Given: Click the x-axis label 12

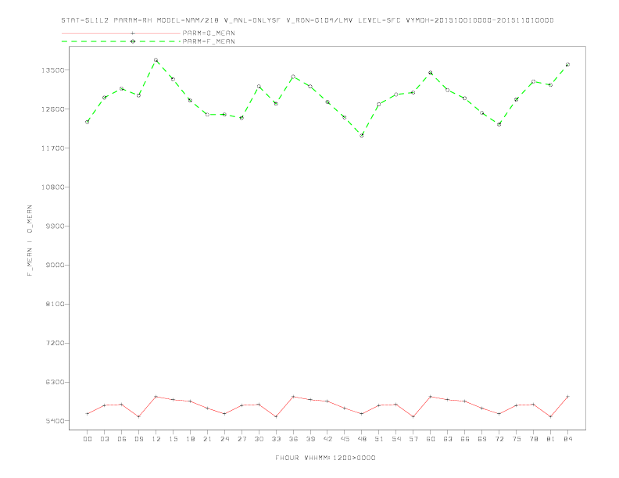Looking at the screenshot, I should point(156,439).
